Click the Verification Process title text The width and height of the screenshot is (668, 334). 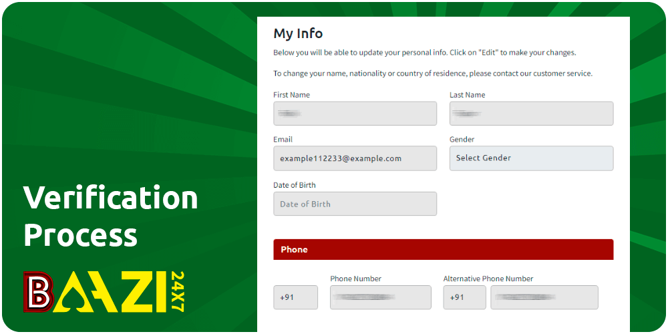click(x=110, y=216)
